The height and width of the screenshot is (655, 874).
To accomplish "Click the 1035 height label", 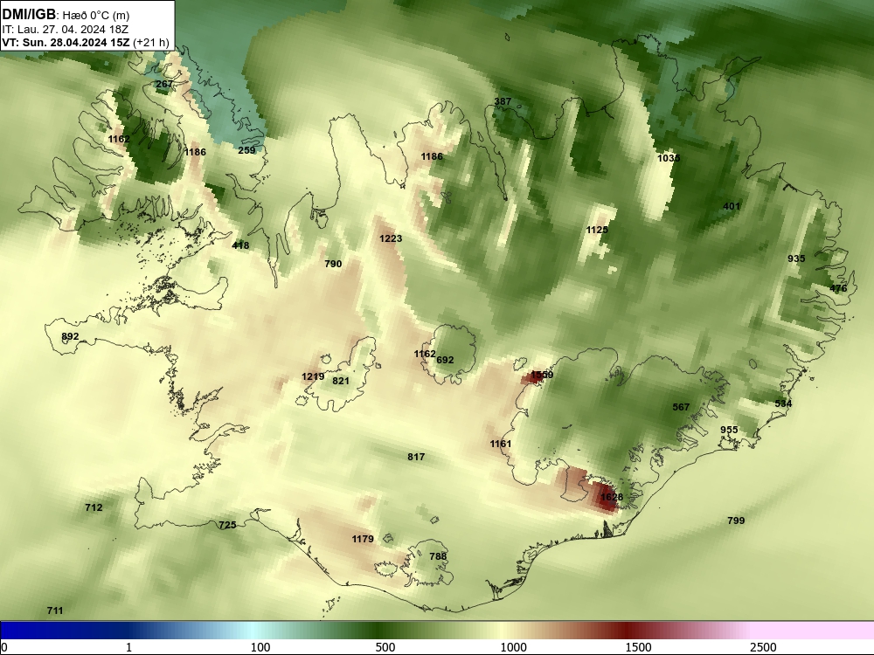I will 669,158.
